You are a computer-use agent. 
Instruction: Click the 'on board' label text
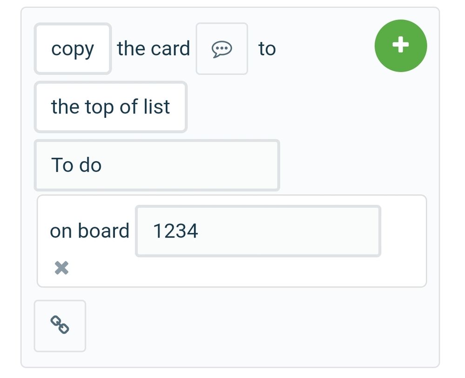[x=89, y=231]
